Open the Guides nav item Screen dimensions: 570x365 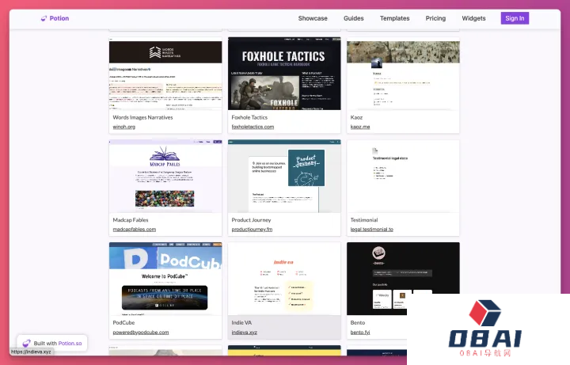[353, 18]
